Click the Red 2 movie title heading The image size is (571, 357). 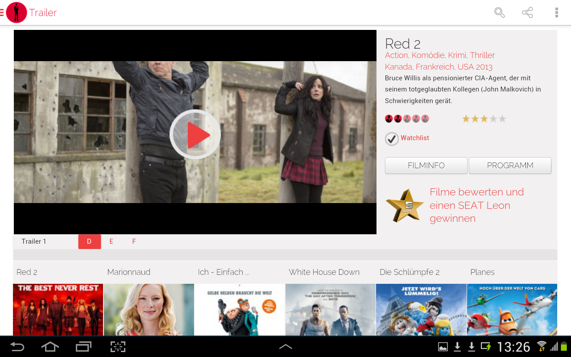click(403, 44)
